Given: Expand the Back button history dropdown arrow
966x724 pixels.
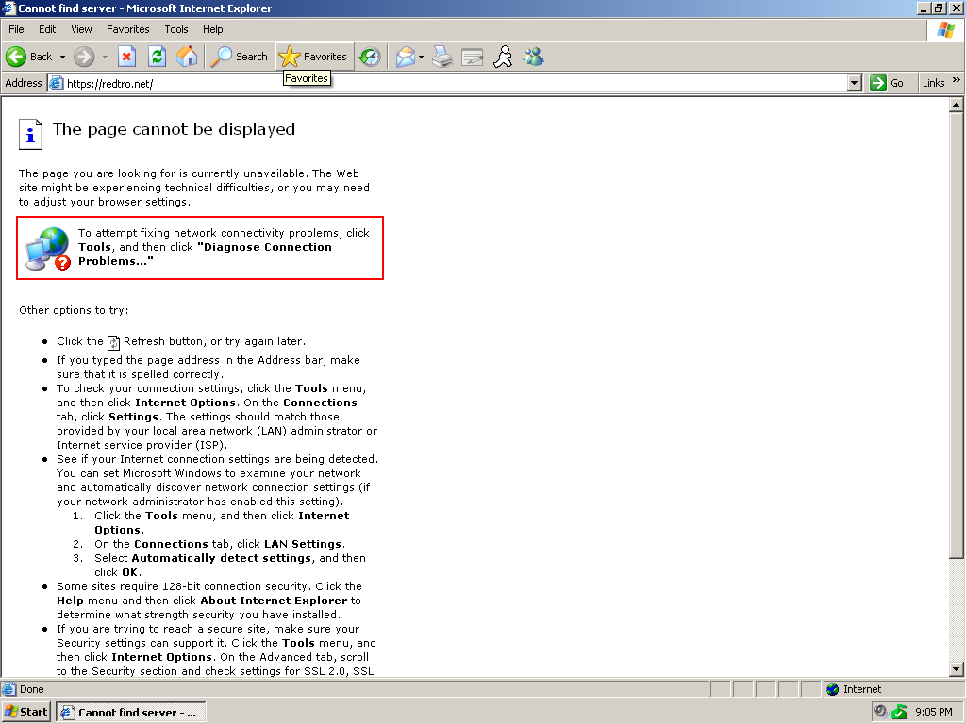Looking at the screenshot, I should click(x=62, y=57).
